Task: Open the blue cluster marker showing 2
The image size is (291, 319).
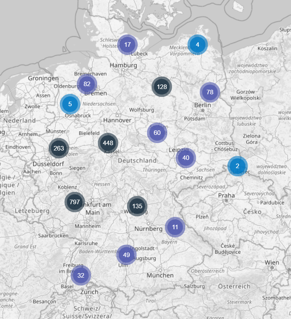Action: click(x=237, y=166)
